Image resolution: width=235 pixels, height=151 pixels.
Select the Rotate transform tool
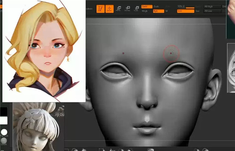point(127,9)
